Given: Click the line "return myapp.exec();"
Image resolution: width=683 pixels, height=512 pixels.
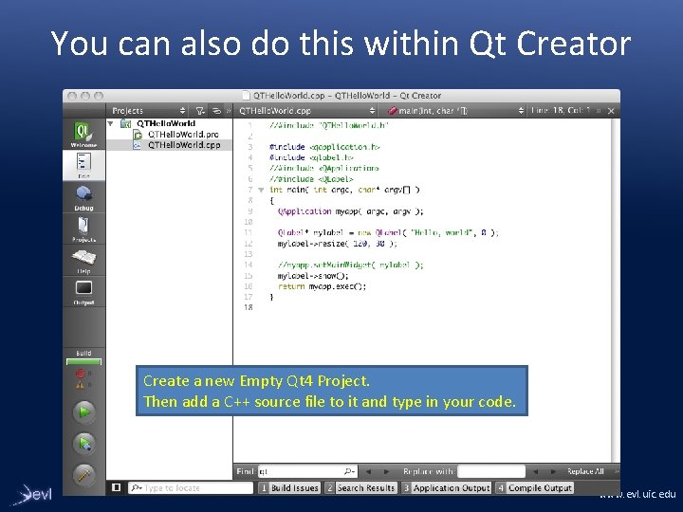Looking at the screenshot, I should coord(322,286).
